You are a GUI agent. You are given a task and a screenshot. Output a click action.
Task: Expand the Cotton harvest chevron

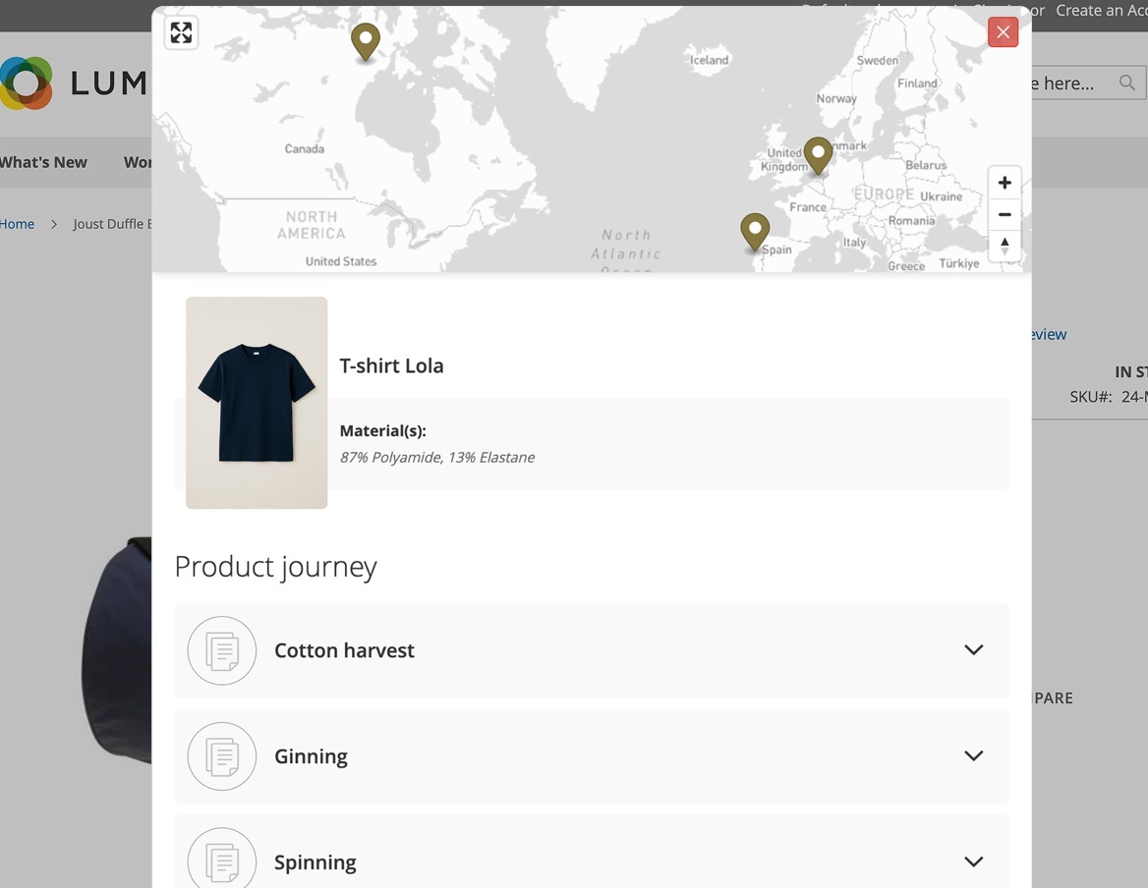click(x=973, y=650)
